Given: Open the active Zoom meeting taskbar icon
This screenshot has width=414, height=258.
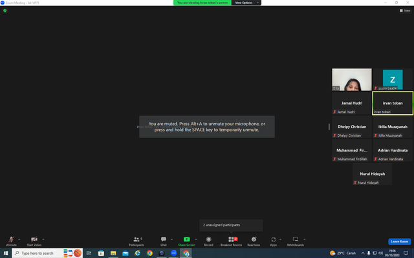Looking at the screenshot, I should [x=186, y=253].
